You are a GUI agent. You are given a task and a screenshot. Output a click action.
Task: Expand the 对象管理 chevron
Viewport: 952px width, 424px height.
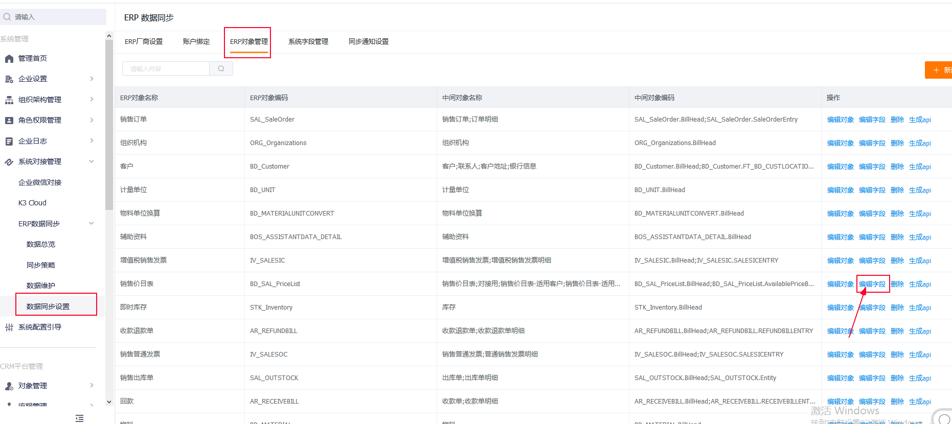[92, 386]
